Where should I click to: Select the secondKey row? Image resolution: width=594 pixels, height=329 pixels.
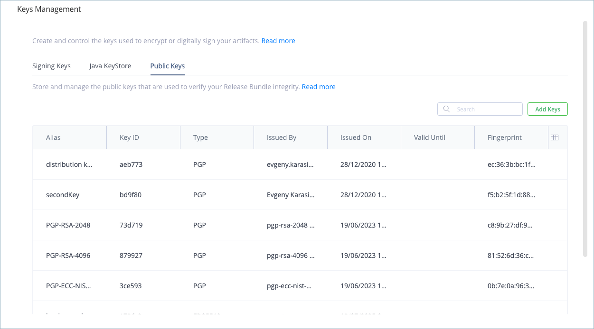[x=190, y=194]
